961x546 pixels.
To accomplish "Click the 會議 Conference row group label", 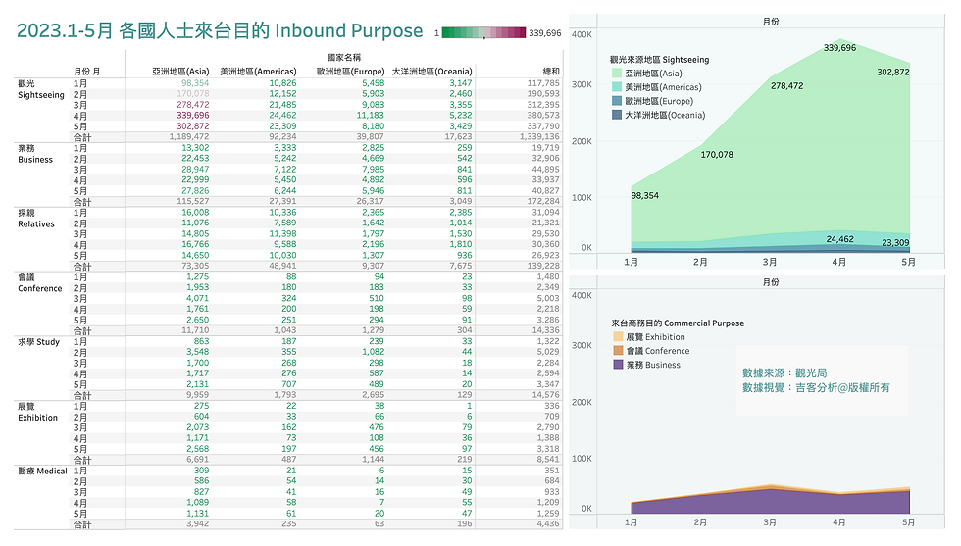I will tap(40, 283).
